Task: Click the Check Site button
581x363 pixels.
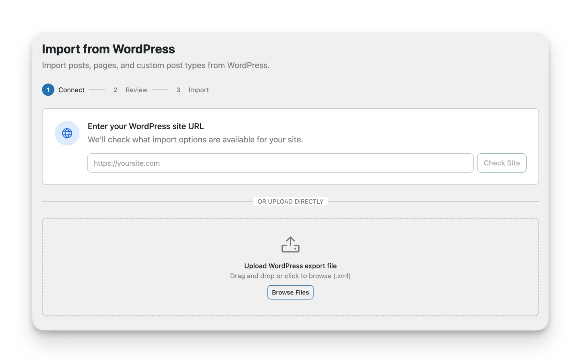Action: [x=501, y=163]
